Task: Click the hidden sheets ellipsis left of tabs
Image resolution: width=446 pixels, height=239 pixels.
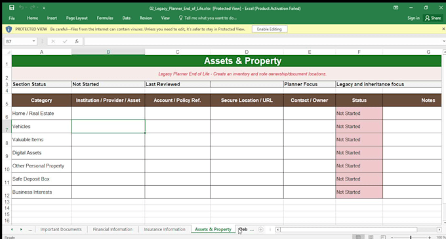Action: (30, 230)
